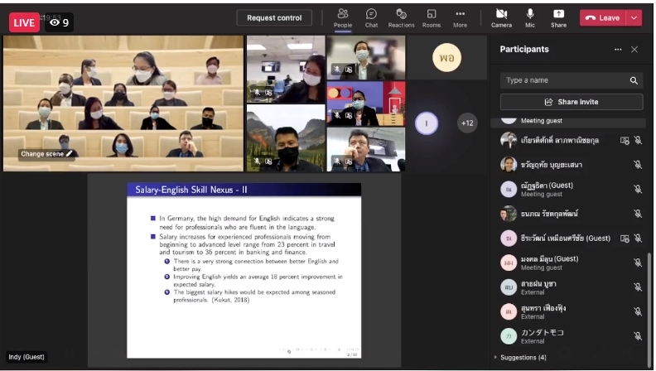
Task: Click muted mic icon for カンダトモコ
Action: point(638,336)
